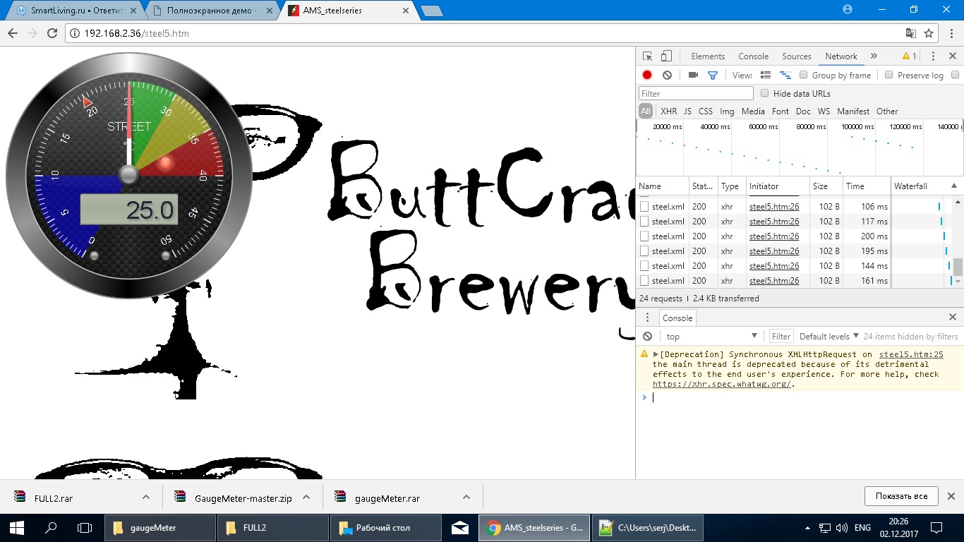Screen dimensions: 964x542
Task: Expand the Default levels dropdown
Action: pos(829,337)
